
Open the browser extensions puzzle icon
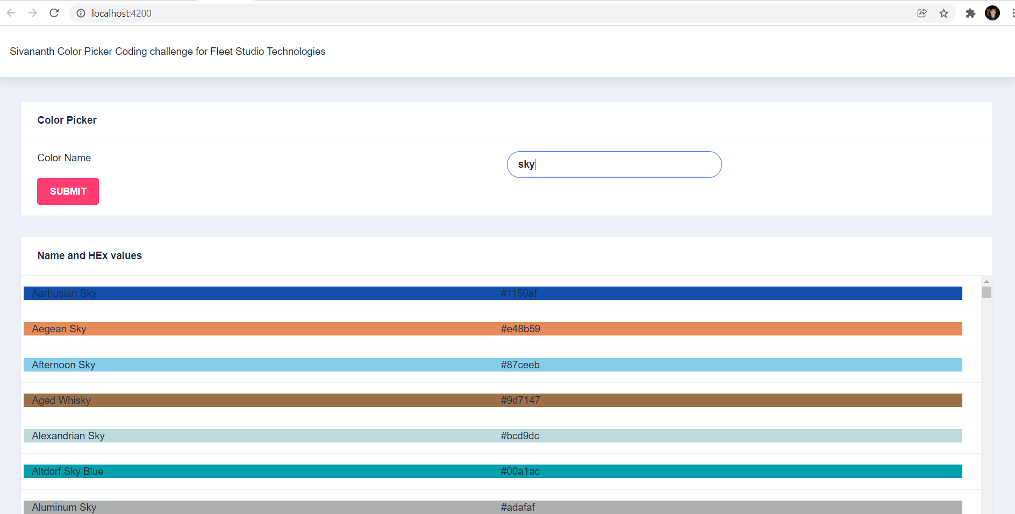click(971, 13)
